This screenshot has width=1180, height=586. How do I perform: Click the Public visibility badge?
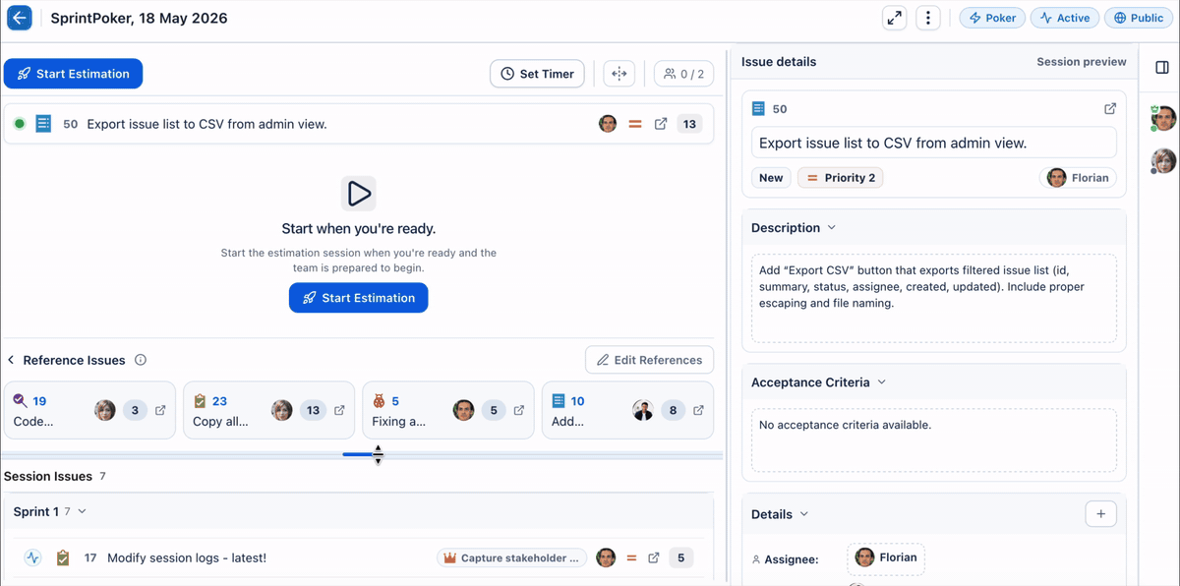(x=1138, y=18)
